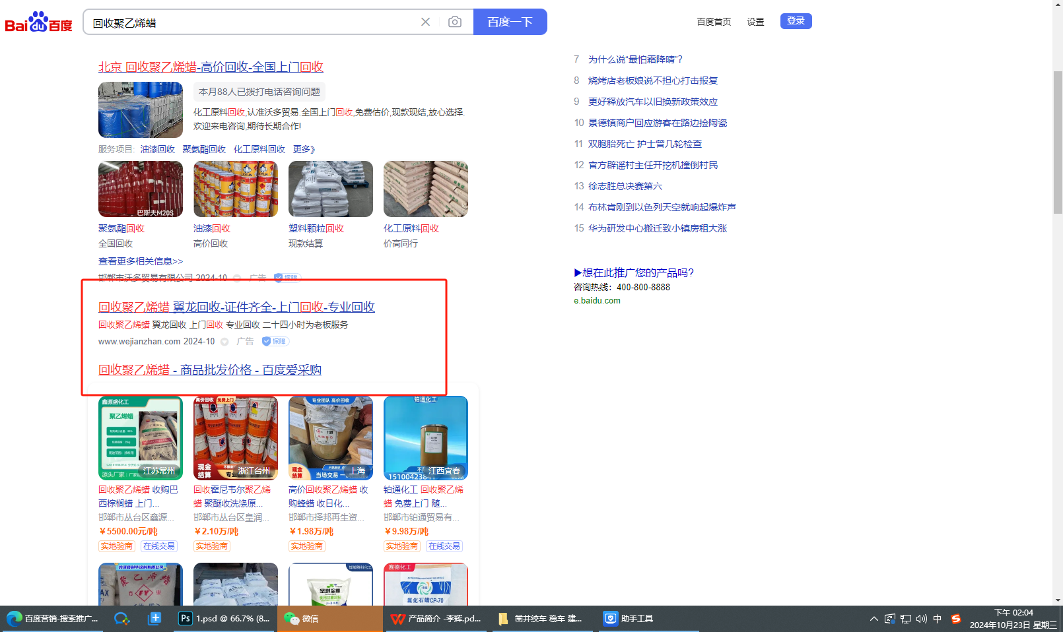Screen dimensions: 1063x632
Task: Click the 保障 badge next to 邯郸市沃多贸易有限公司
Action: click(287, 278)
